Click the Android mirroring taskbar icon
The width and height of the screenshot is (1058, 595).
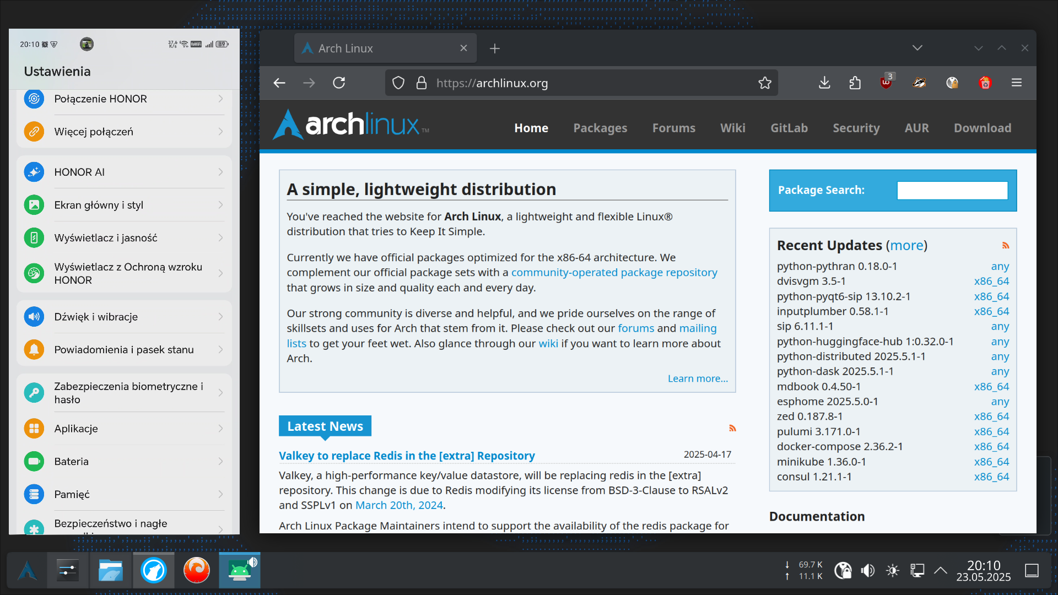(240, 571)
